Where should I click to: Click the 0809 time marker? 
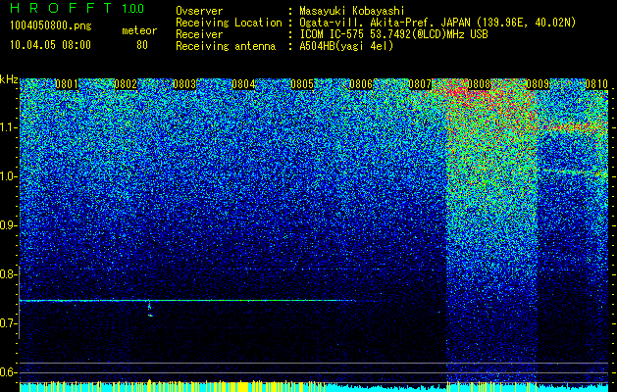click(x=538, y=84)
